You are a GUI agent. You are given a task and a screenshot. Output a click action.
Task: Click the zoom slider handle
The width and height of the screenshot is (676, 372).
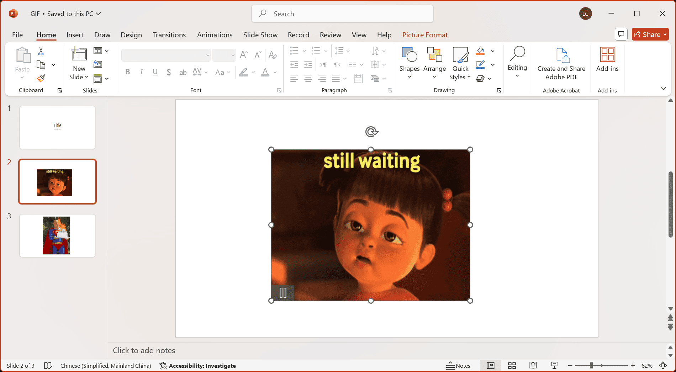coord(591,366)
